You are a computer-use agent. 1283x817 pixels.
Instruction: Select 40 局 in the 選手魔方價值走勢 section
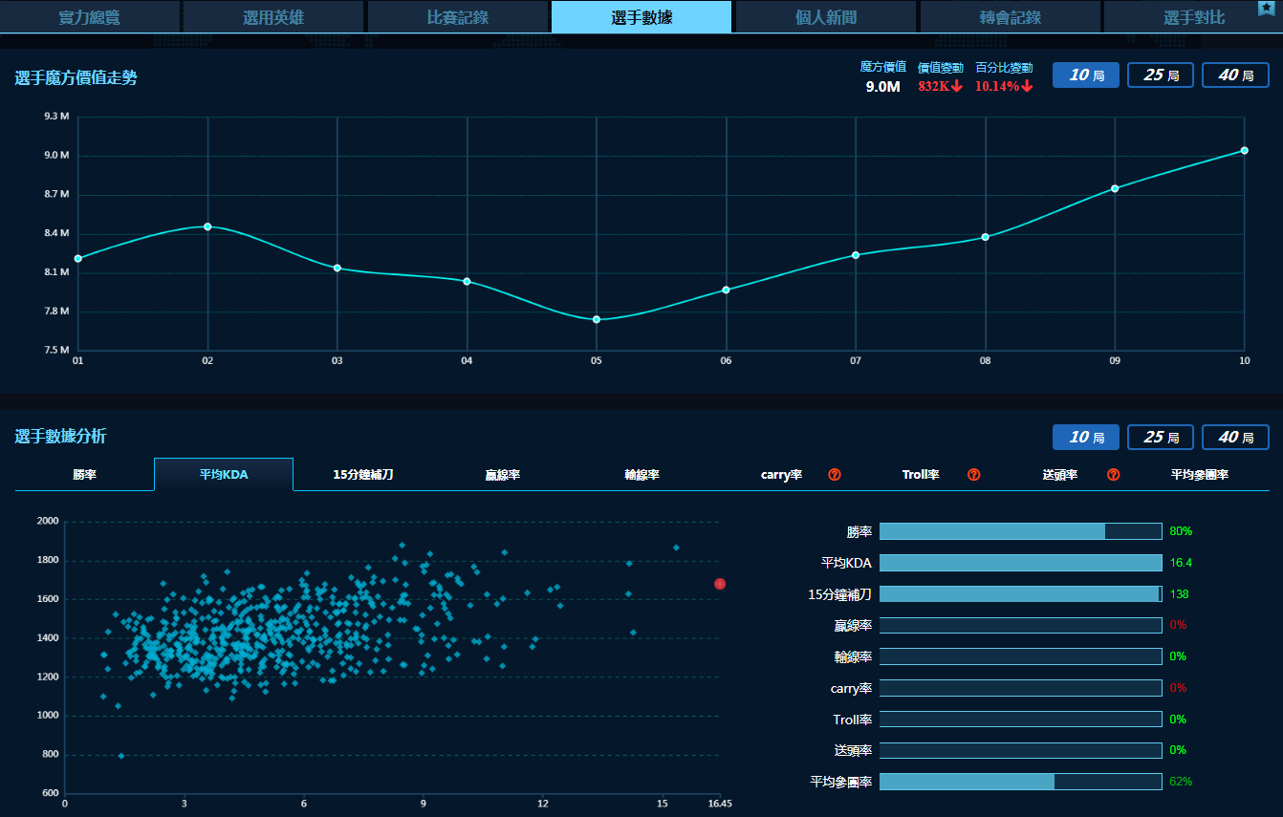pos(1234,75)
